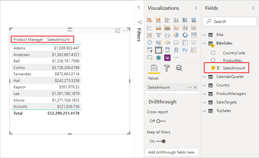Select the 100% stacked bar chart visualization

point(185,20)
